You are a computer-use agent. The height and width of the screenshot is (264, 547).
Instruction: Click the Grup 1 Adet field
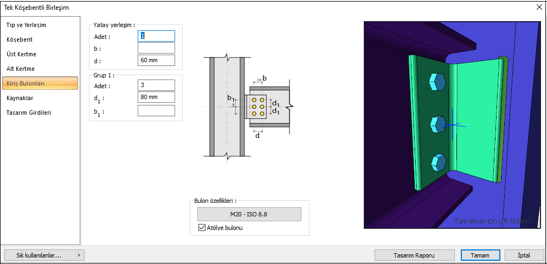pos(156,85)
